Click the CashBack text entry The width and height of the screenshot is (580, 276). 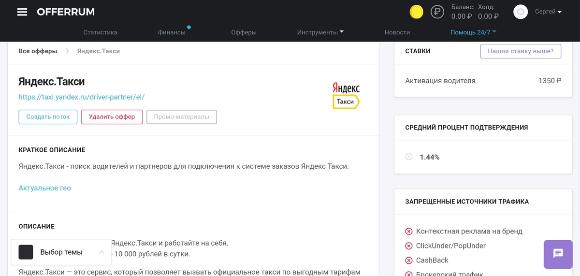coord(433,261)
